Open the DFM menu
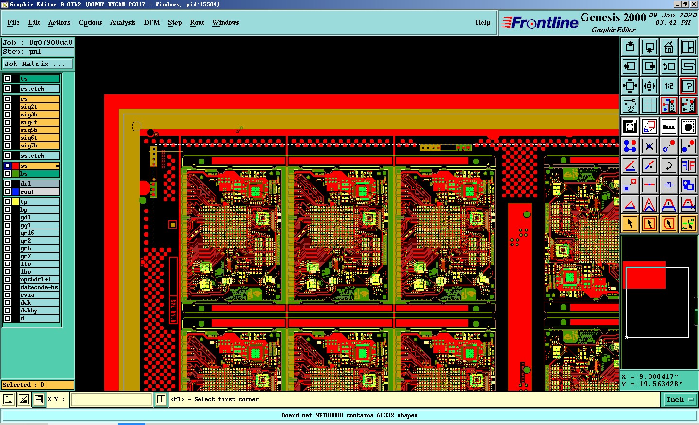 (152, 22)
